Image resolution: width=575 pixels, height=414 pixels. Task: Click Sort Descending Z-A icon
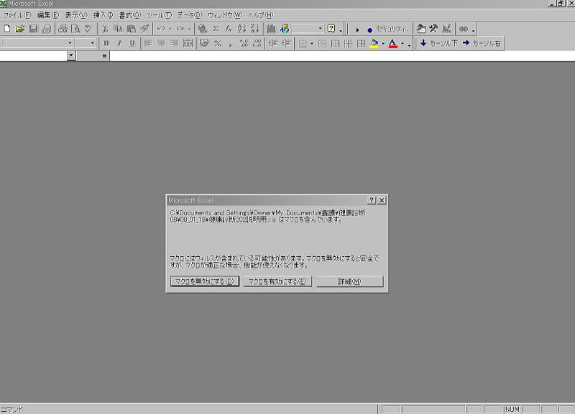[x=255, y=29]
